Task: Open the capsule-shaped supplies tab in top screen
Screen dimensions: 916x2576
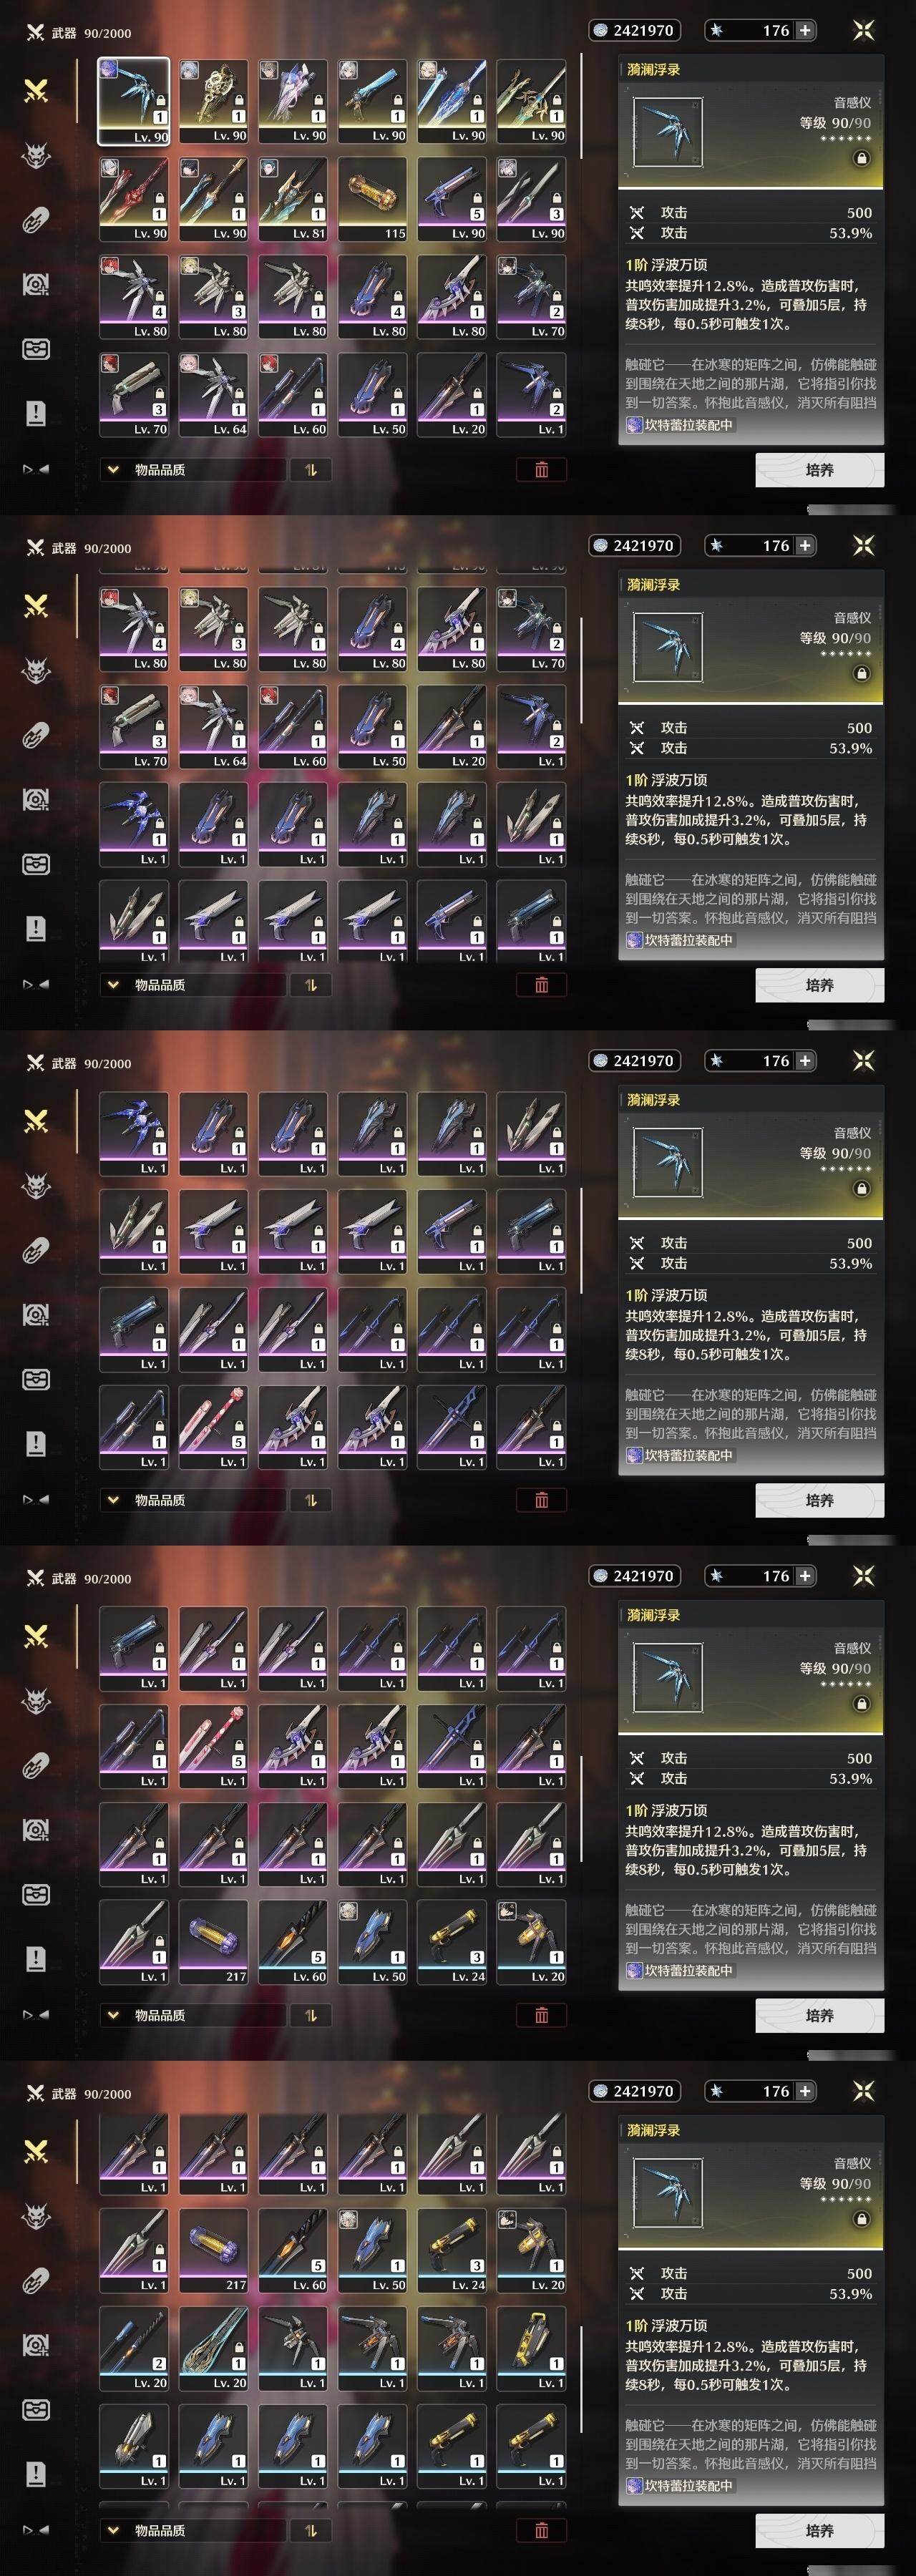Action: click(x=36, y=220)
